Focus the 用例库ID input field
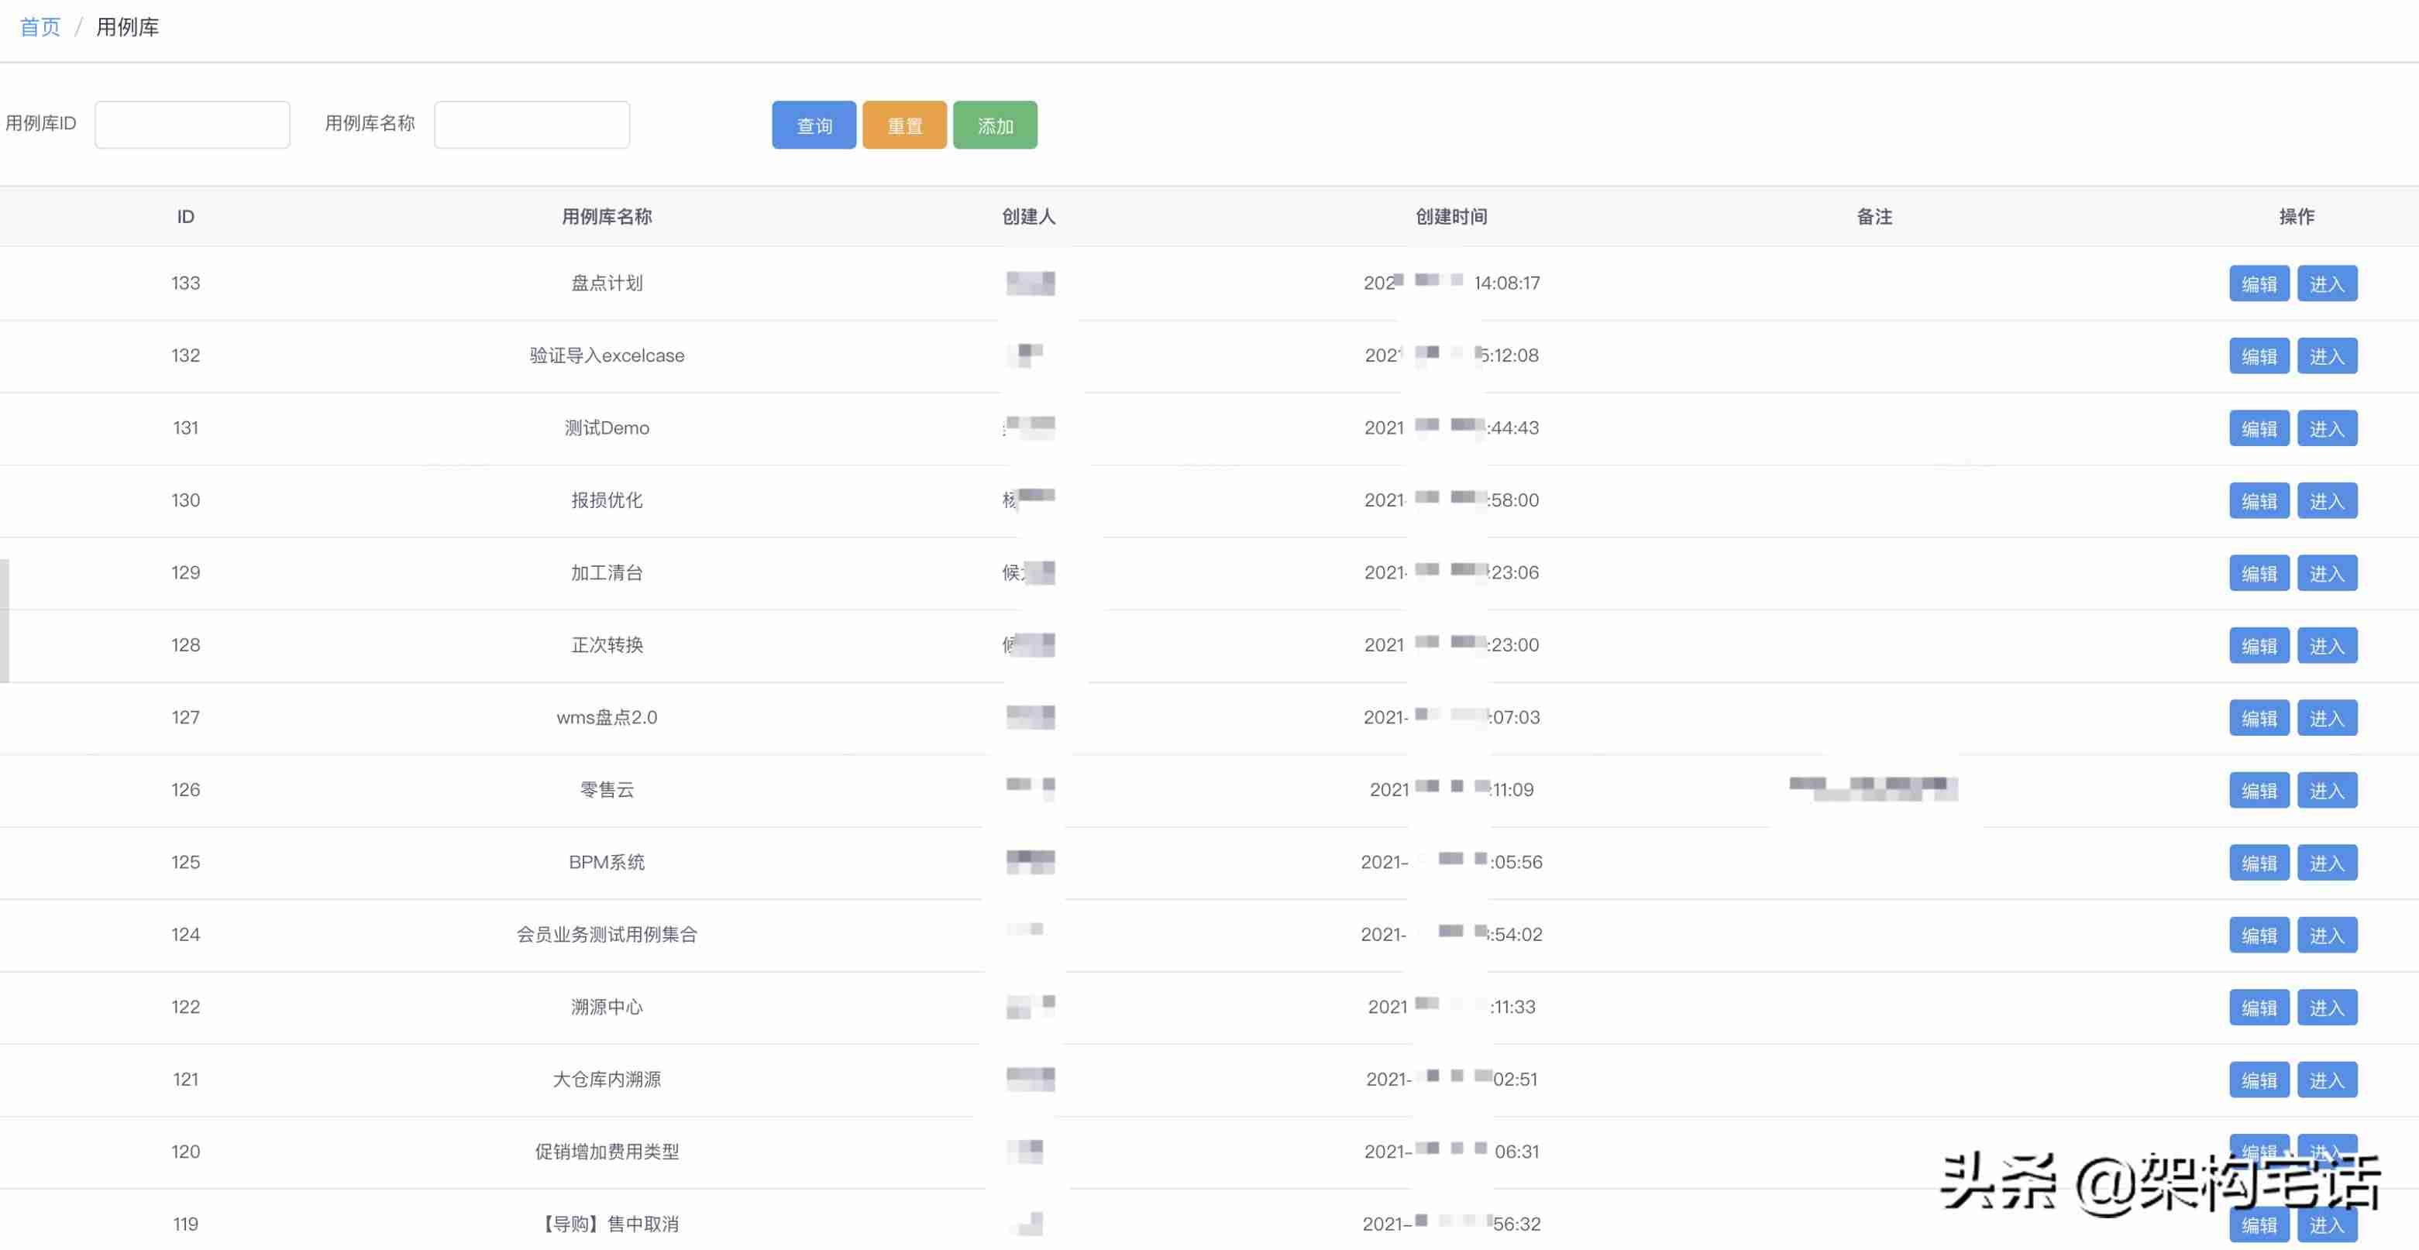 tap(192, 125)
